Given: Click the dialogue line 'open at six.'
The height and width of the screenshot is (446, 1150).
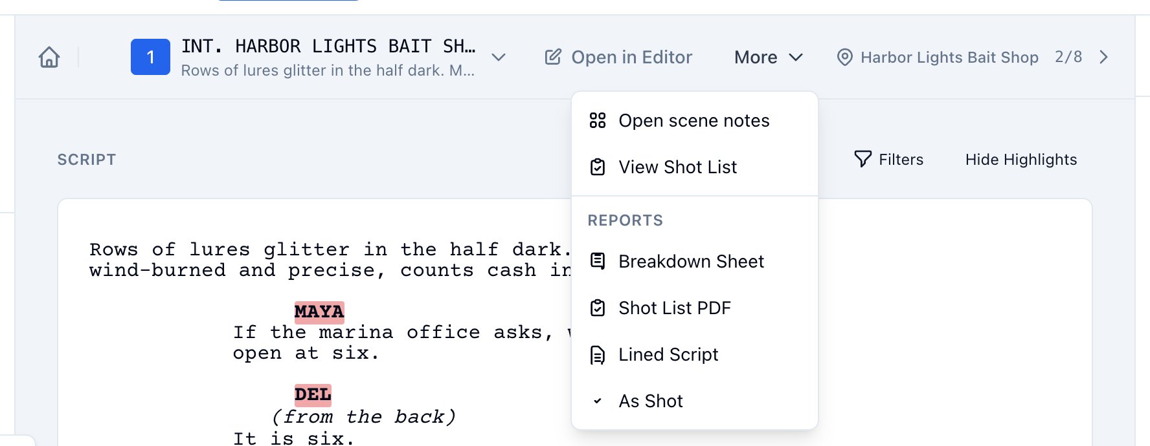Looking at the screenshot, I should pyautogui.click(x=306, y=354).
